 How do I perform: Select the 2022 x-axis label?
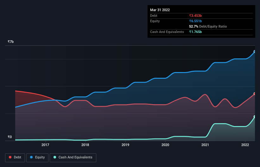[245, 145]
